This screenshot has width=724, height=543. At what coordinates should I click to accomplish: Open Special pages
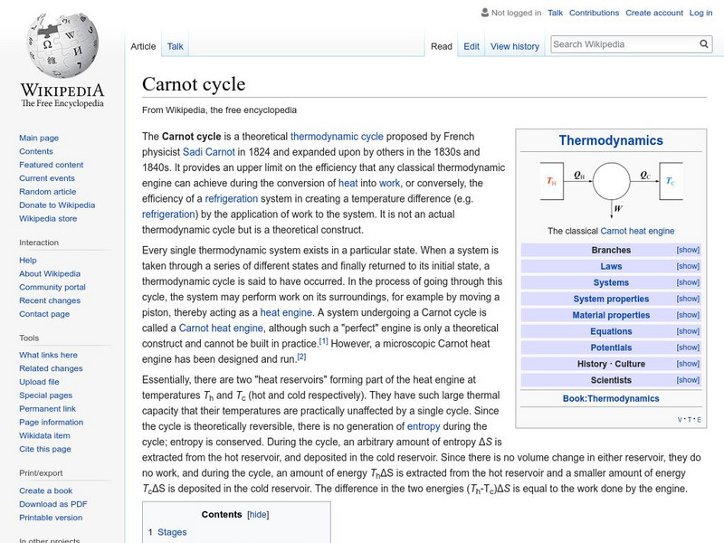coord(46,395)
